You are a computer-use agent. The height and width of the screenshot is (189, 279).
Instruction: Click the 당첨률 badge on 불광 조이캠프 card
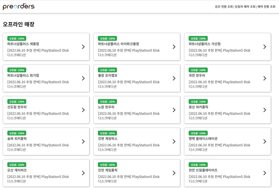107,70
